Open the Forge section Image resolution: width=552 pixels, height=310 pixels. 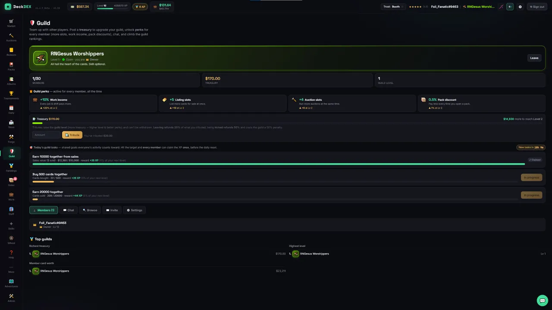11,139
